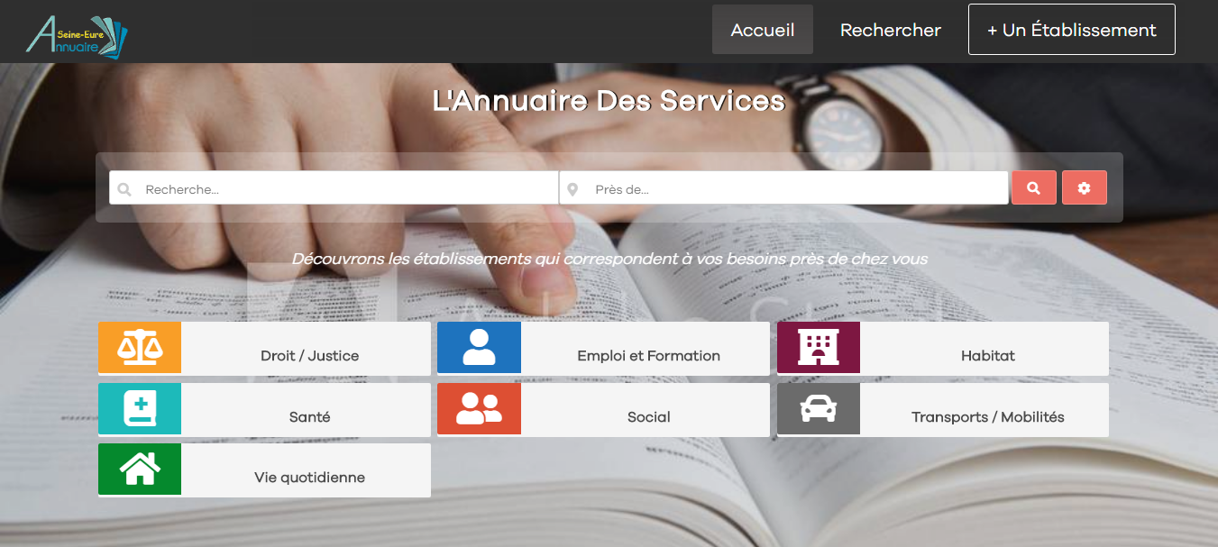Click the red magnifier search button

pos(1034,187)
